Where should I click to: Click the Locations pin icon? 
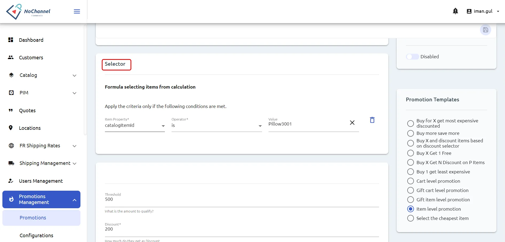11,128
